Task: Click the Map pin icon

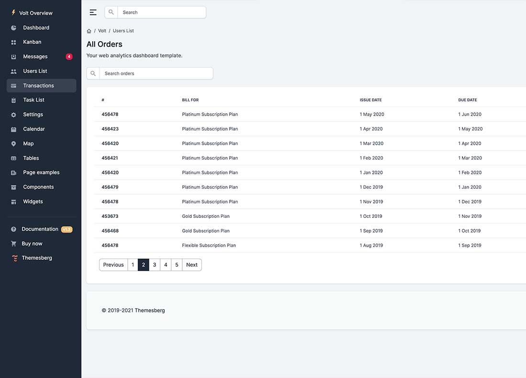Action: 13,143
